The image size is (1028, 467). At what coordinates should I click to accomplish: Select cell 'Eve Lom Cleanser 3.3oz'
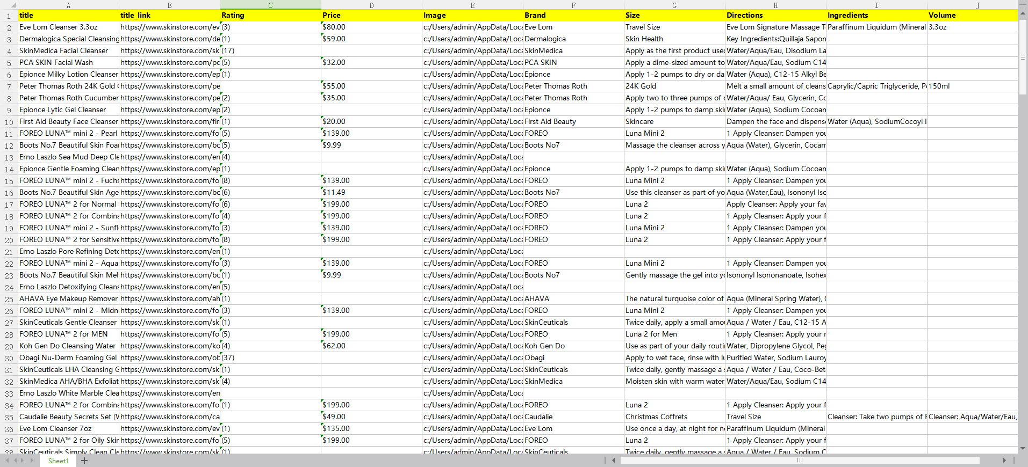[x=68, y=27]
